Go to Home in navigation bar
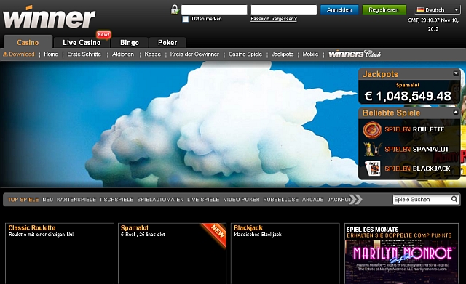The height and width of the screenshot is (284, 466). 51,54
